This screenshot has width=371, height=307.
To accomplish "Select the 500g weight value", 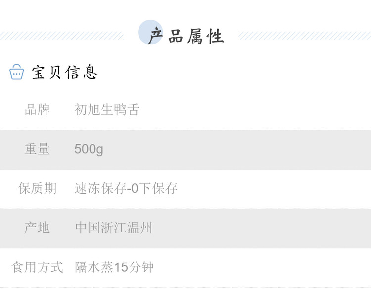I will pos(89,149).
